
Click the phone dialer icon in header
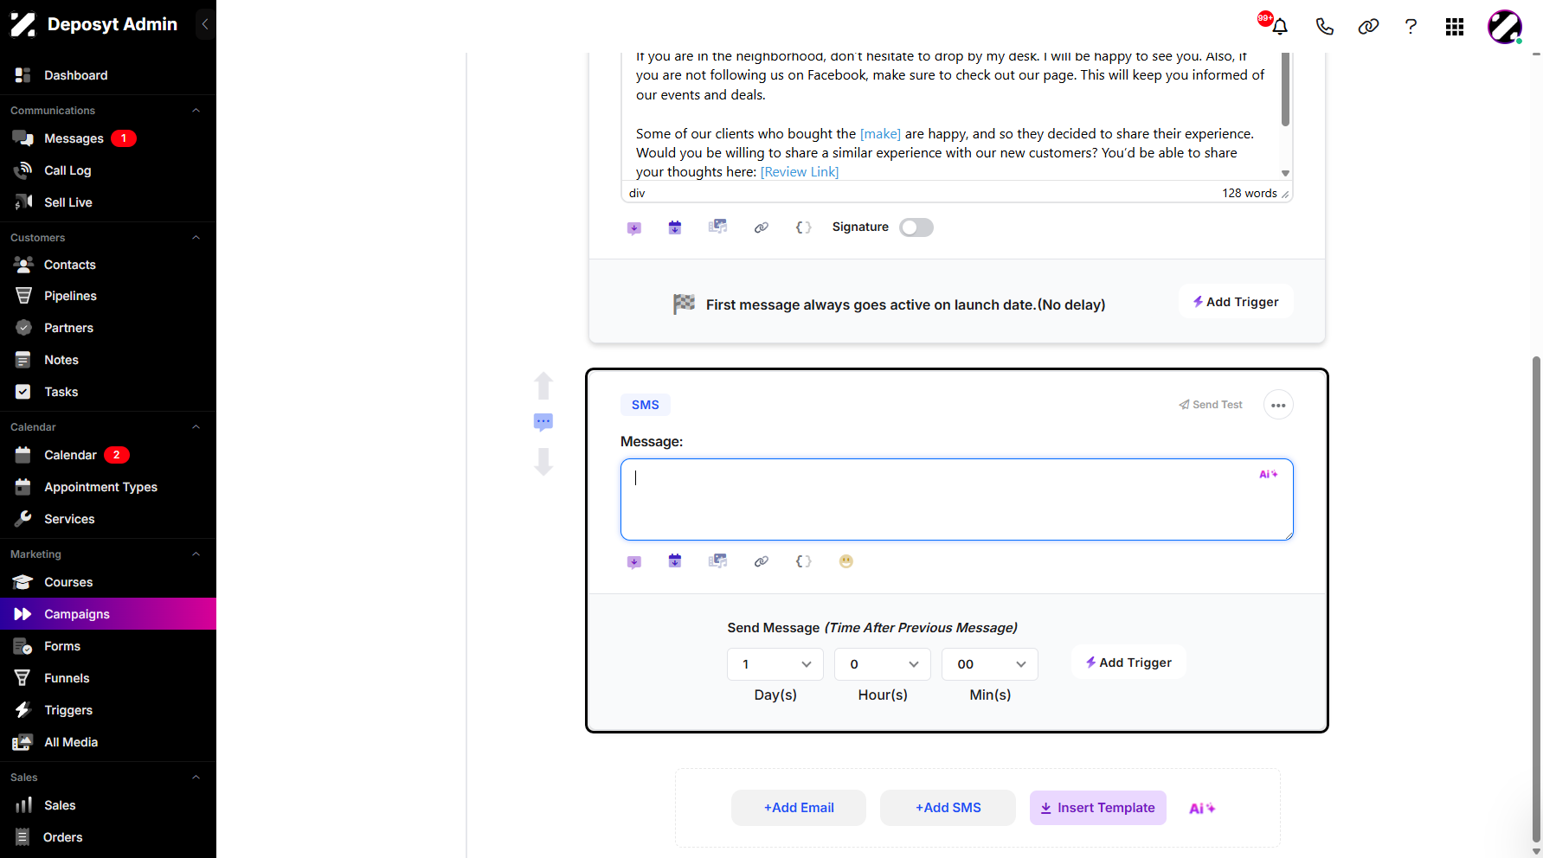click(x=1324, y=27)
